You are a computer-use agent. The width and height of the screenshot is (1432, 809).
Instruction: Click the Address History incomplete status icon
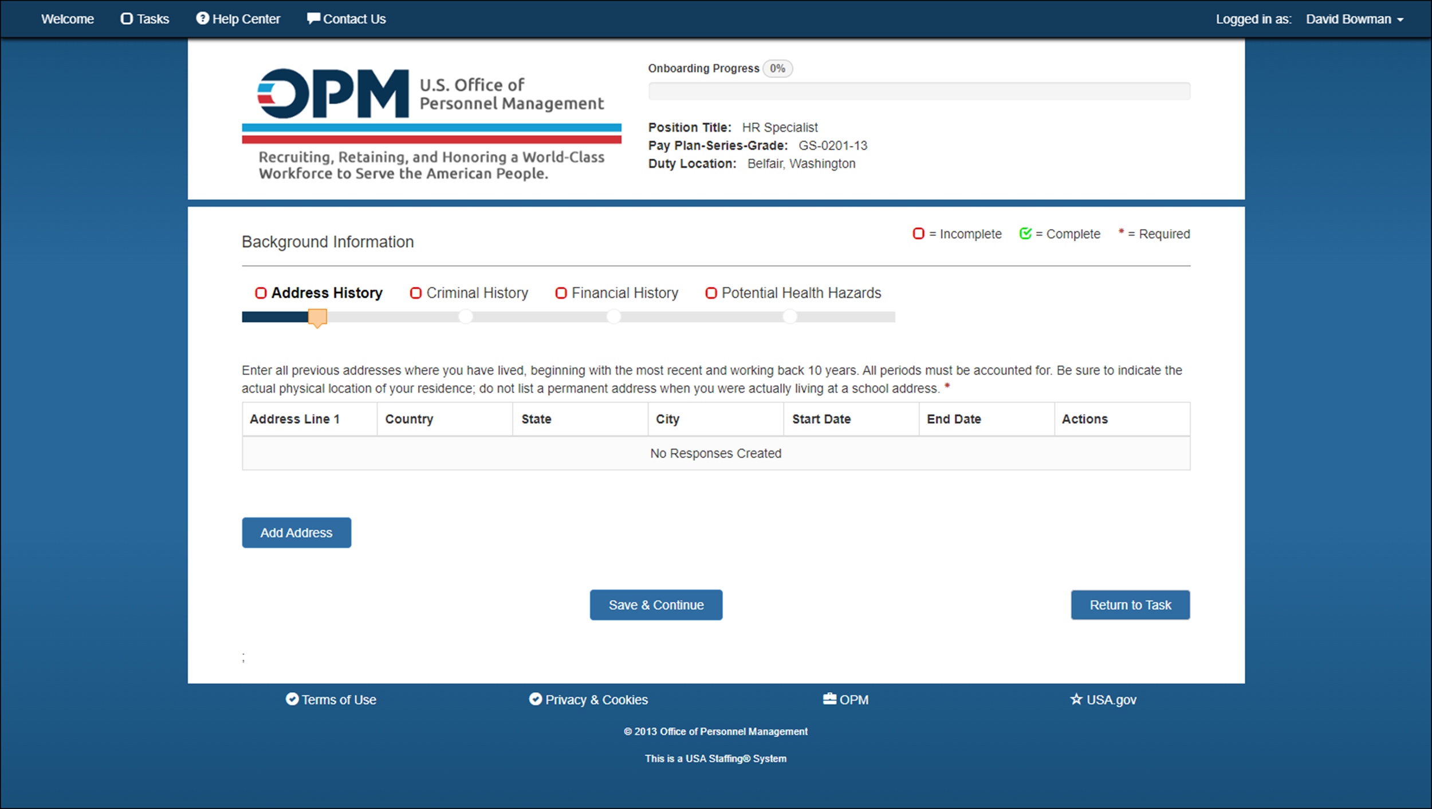261,293
